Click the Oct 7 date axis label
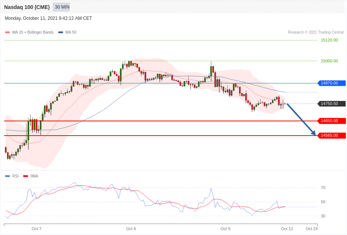347x235 pixels. 37,229
